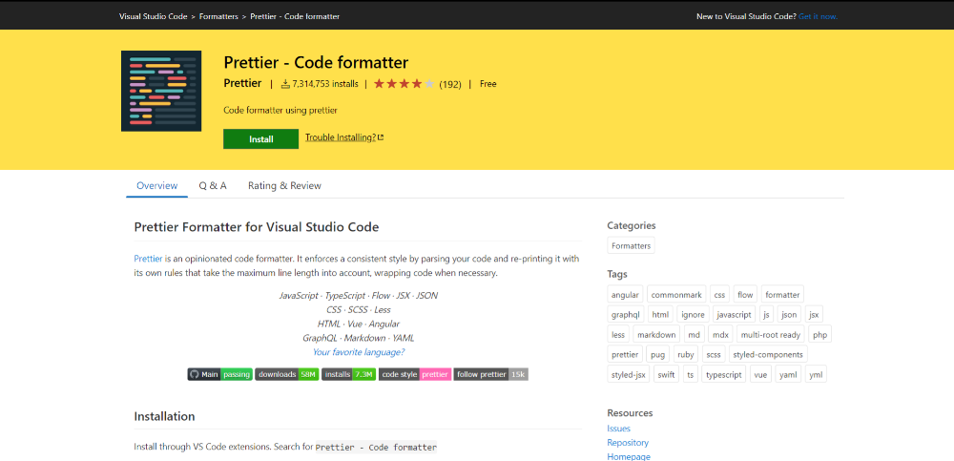Open the Repository resource link
The image size is (954, 461).
[x=628, y=443]
